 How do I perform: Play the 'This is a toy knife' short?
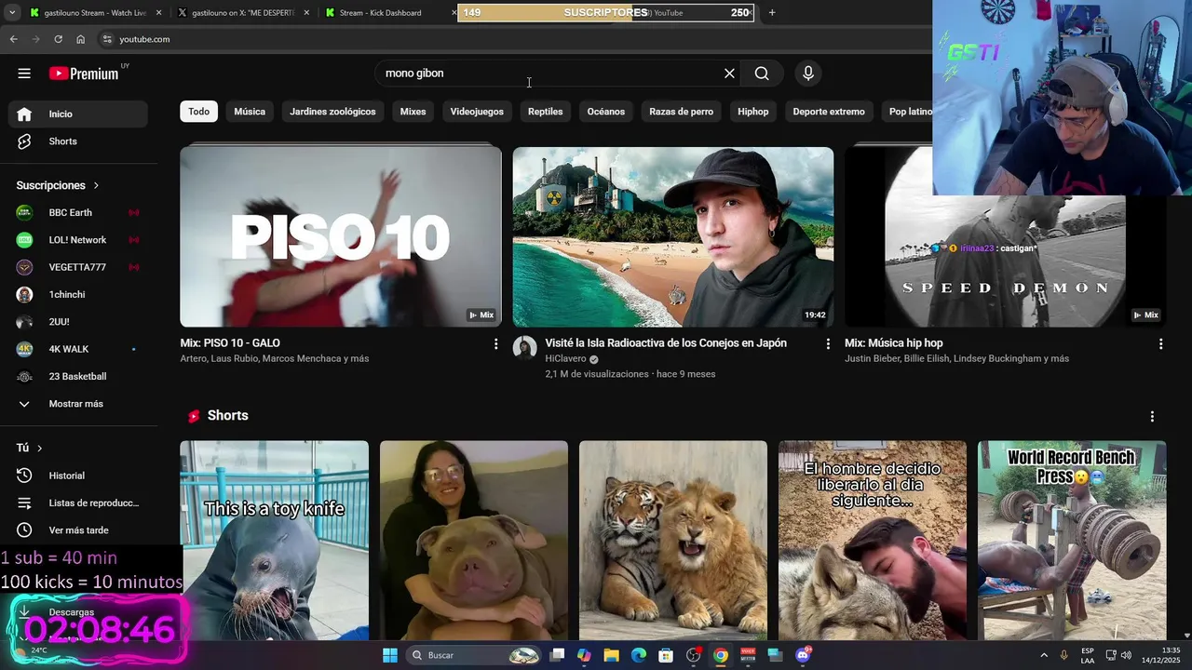(275, 540)
